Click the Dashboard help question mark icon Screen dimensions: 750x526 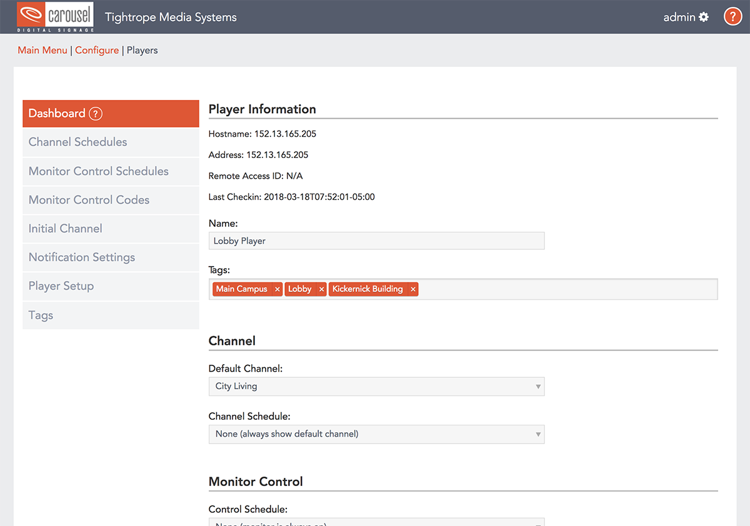[95, 114]
